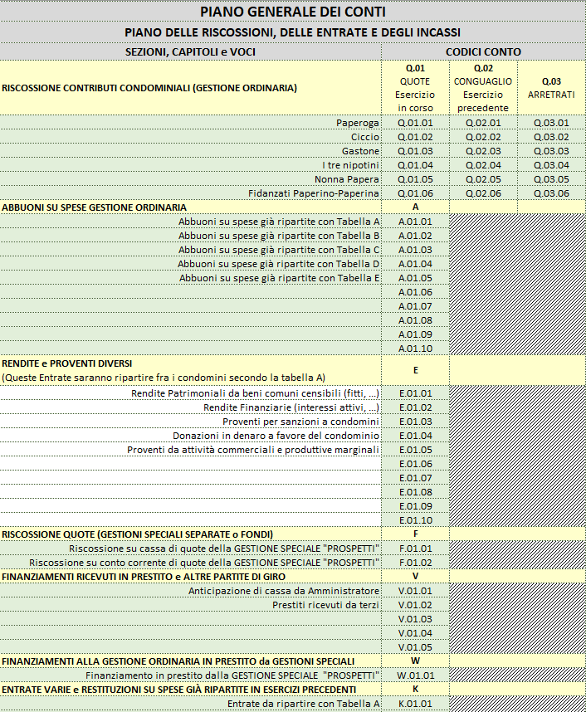
Task: Select Riscossione su cassa di quote row
Action: (x=190, y=548)
